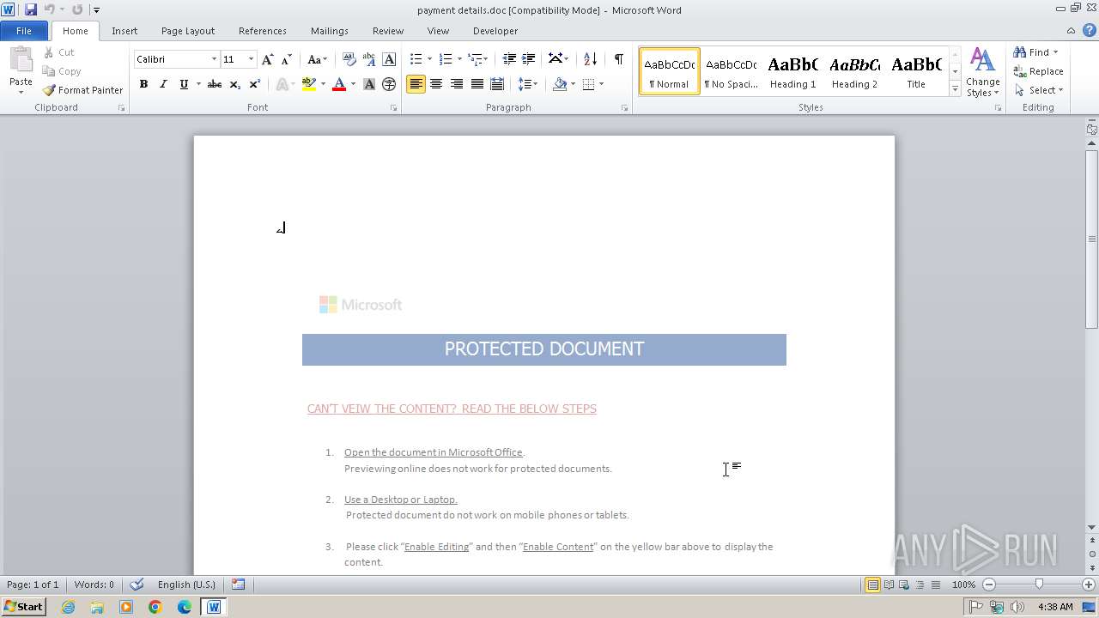
Task: Click the Increase Indent icon
Action: (x=529, y=59)
